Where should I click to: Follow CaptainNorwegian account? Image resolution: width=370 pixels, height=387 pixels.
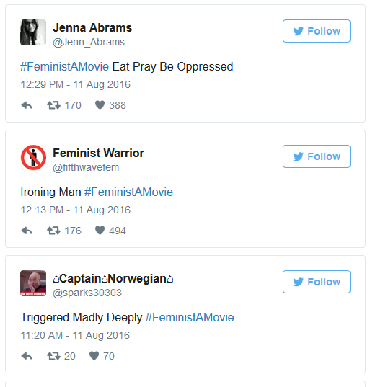click(x=317, y=282)
